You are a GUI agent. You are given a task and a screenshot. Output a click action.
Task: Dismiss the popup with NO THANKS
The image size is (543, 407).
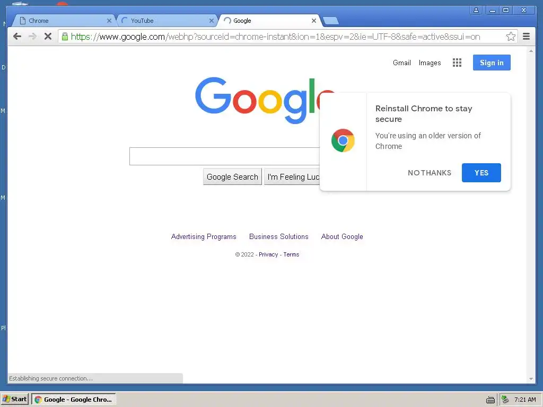(430, 173)
